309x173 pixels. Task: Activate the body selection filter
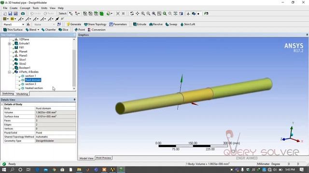101,13
